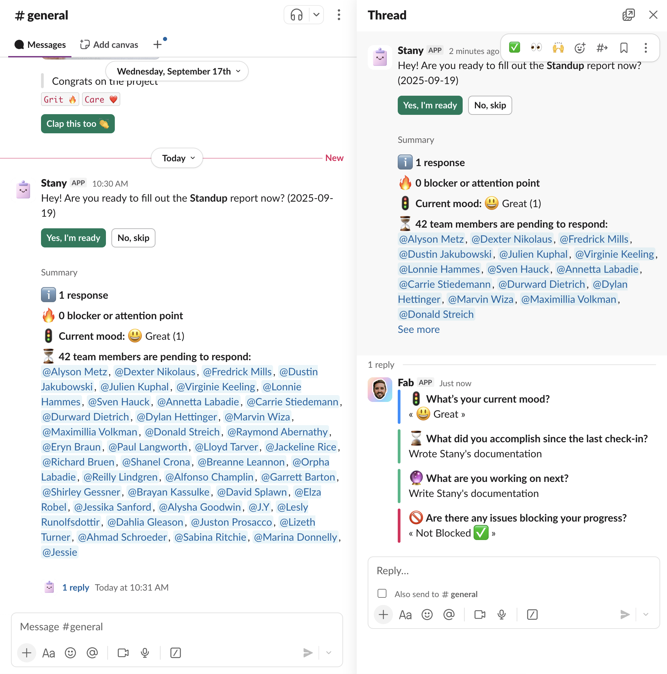Check Also send to #general box
Image resolution: width=667 pixels, height=674 pixels.
pyautogui.click(x=382, y=593)
